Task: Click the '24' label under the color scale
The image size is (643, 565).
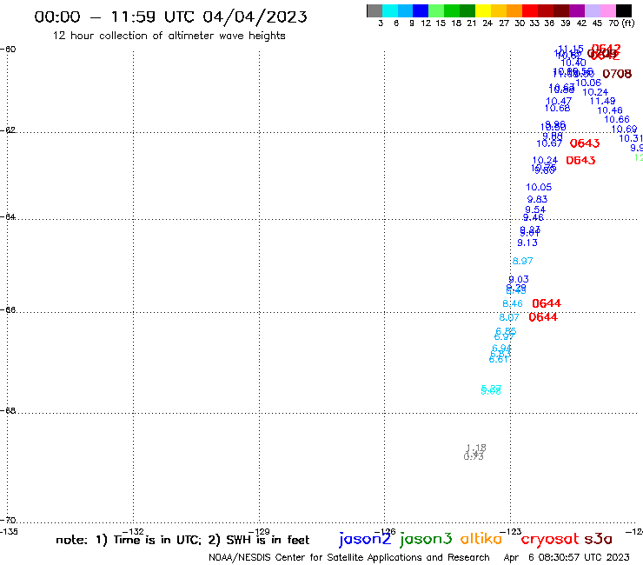Action: [487, 23]
